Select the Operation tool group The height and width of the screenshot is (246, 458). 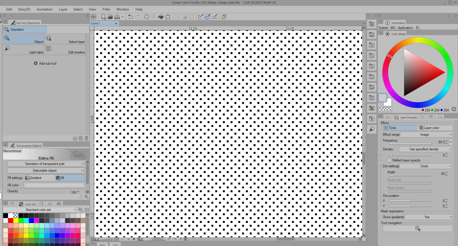click(25, 30)
